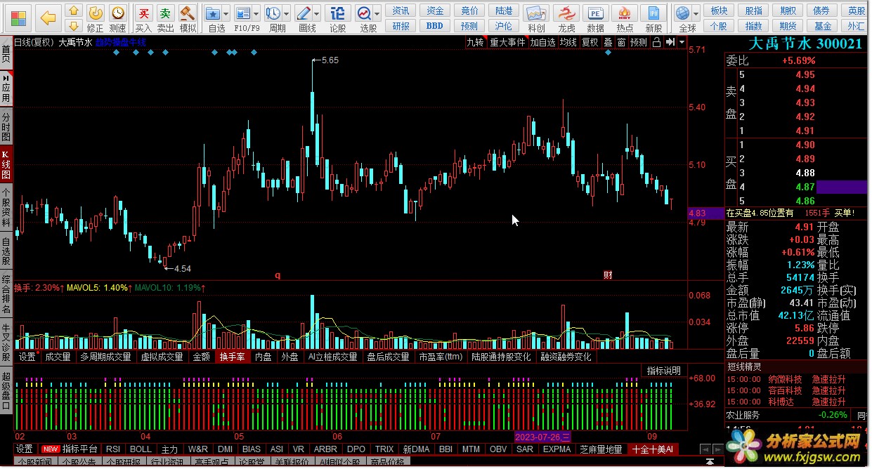
Task: Click the 2023-07-26 date marker on timeline
Action: pyautogui.click(x=543, y=437)
